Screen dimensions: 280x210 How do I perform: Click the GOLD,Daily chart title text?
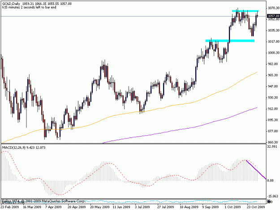click(x=11, y=4)
